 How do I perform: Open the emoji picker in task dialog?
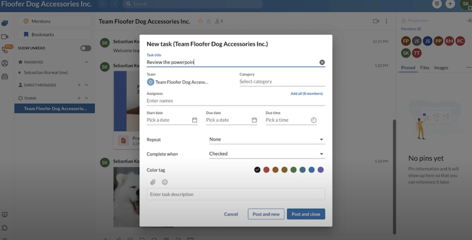(x=165, y=182)
